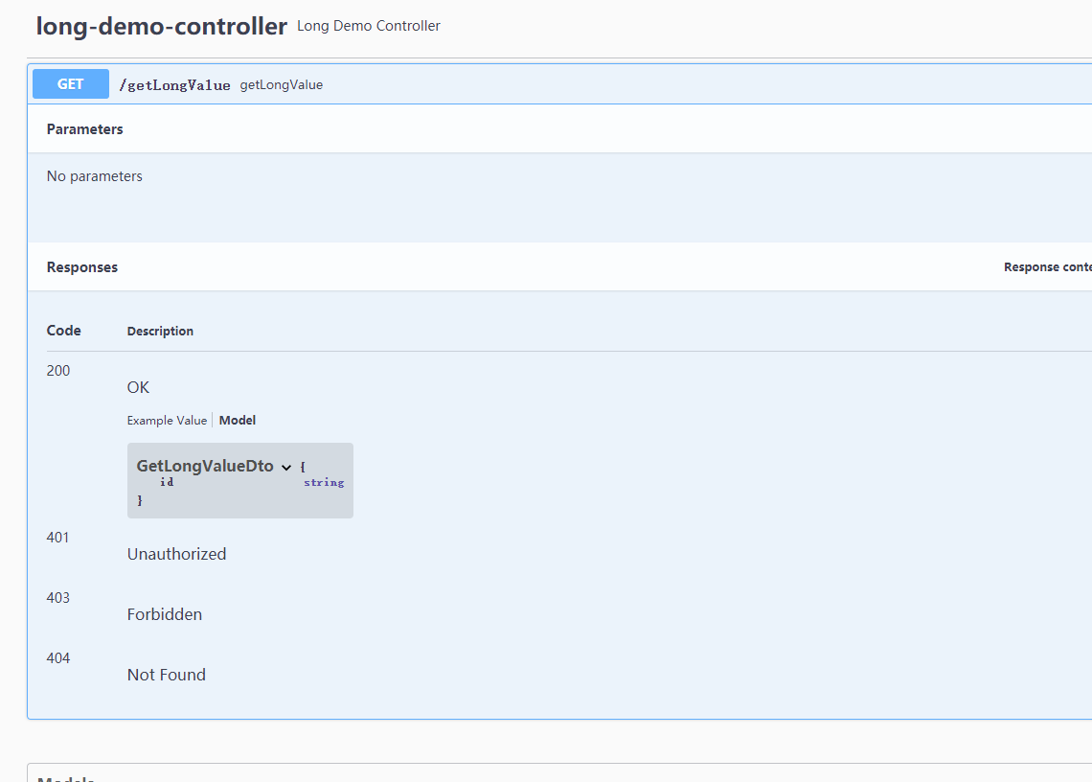Click the blue GET method badge
The height and width of the screenshot is (782, 1092).
[x=71, y=84]
